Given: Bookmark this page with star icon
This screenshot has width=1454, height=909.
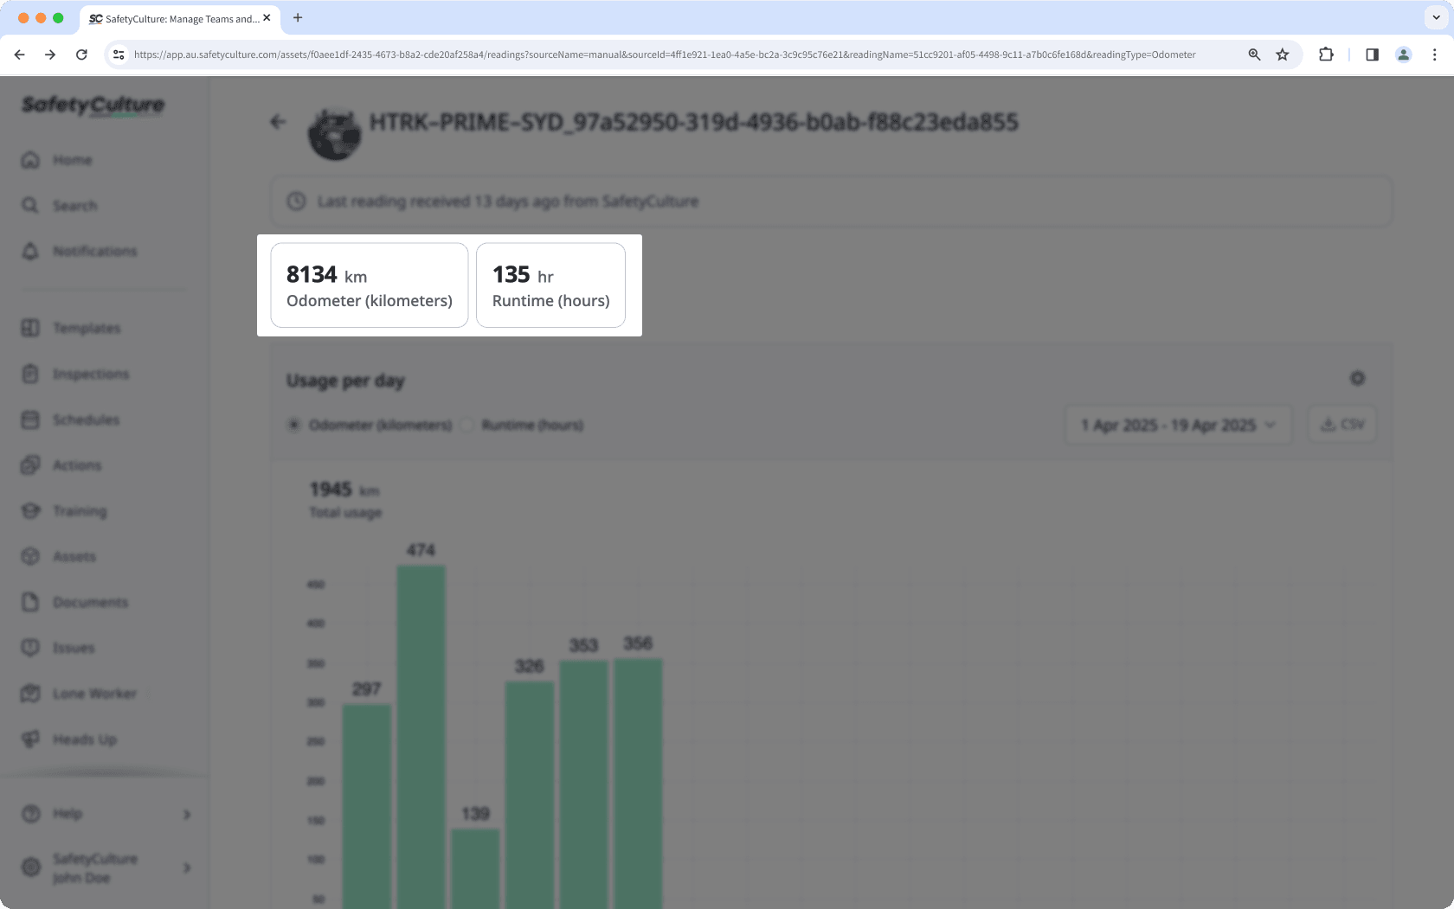Looking at the screenshot, I should click(x=1283, y=54).
